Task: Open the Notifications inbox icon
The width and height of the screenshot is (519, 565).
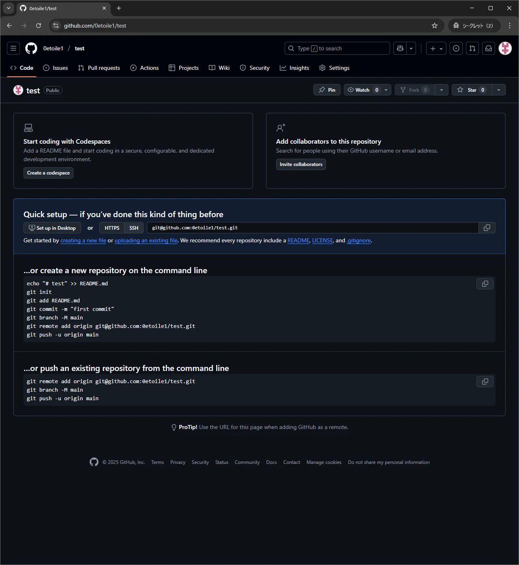Action: click(x=489, y=48)
